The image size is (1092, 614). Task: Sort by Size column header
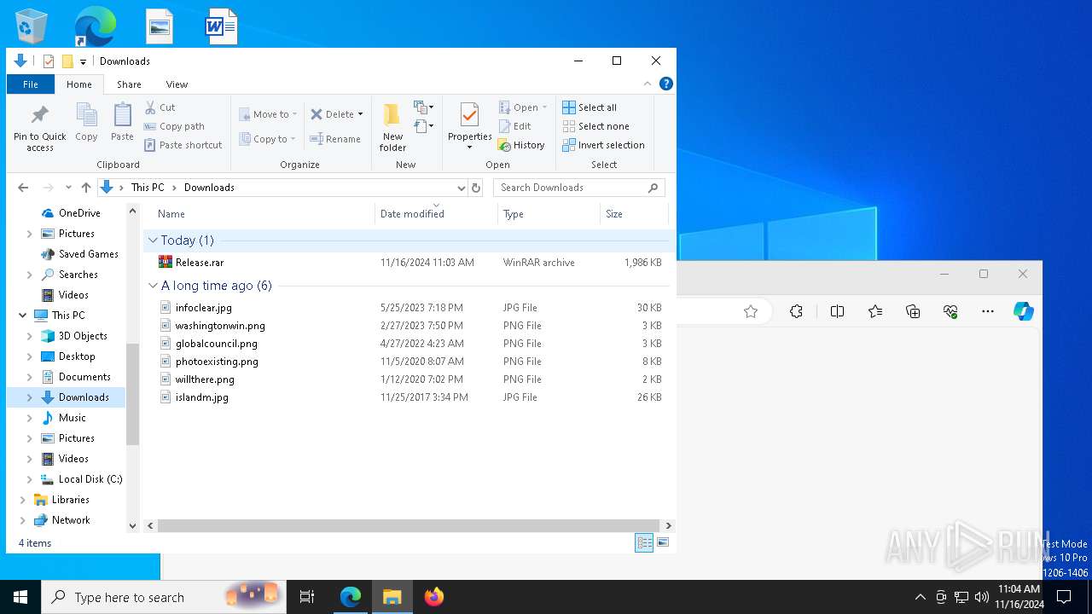(x=634, y=214)
